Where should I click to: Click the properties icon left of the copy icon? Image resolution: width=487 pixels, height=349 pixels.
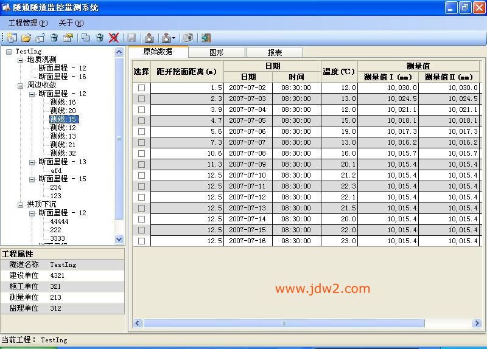(x=68, y=38)
